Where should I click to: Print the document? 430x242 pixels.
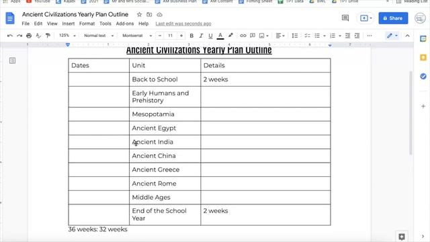29,36
